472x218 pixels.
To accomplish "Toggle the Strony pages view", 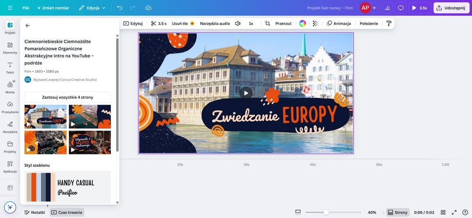I will 397,212.
